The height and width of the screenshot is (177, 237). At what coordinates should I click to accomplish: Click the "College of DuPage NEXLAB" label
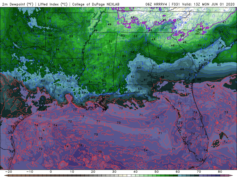tap(96, 4)
